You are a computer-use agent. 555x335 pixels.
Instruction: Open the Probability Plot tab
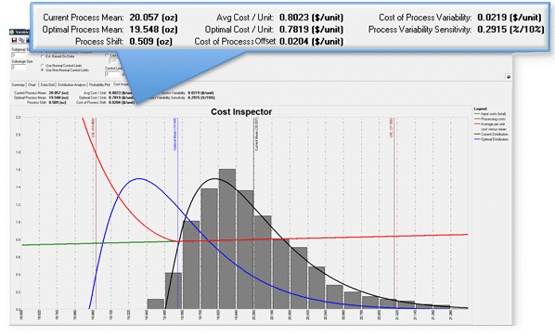tap(99, 84)
